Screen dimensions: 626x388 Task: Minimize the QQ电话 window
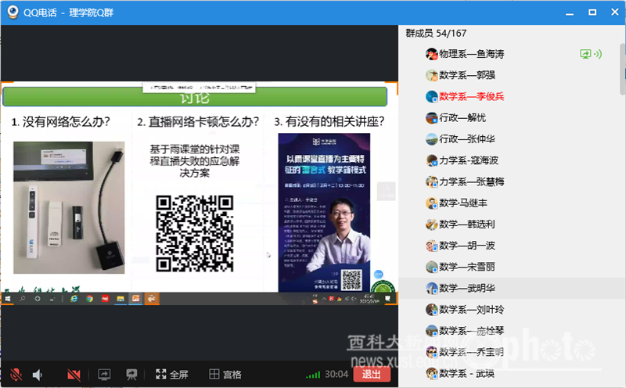570,13
